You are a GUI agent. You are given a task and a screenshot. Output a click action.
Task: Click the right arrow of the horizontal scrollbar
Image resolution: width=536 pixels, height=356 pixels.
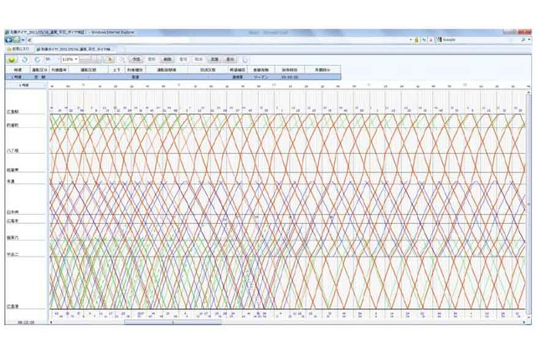(523, 322)
